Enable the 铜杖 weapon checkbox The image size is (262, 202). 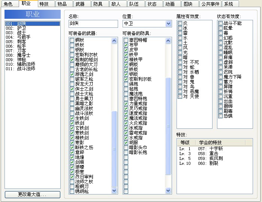tap(72, 40)
